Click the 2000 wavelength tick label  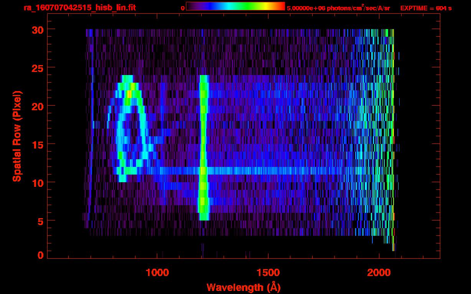point(379,273)
